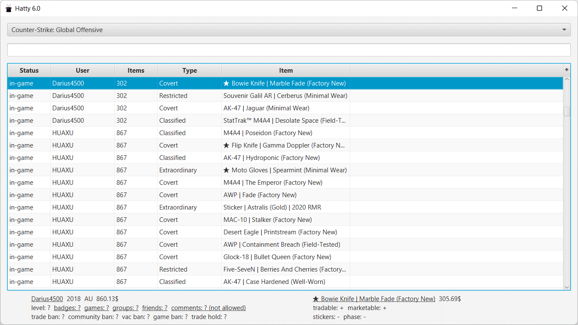Viewport: 578px width, 325px height.
Task: Open the game selection dropdown
Action: 289,30
